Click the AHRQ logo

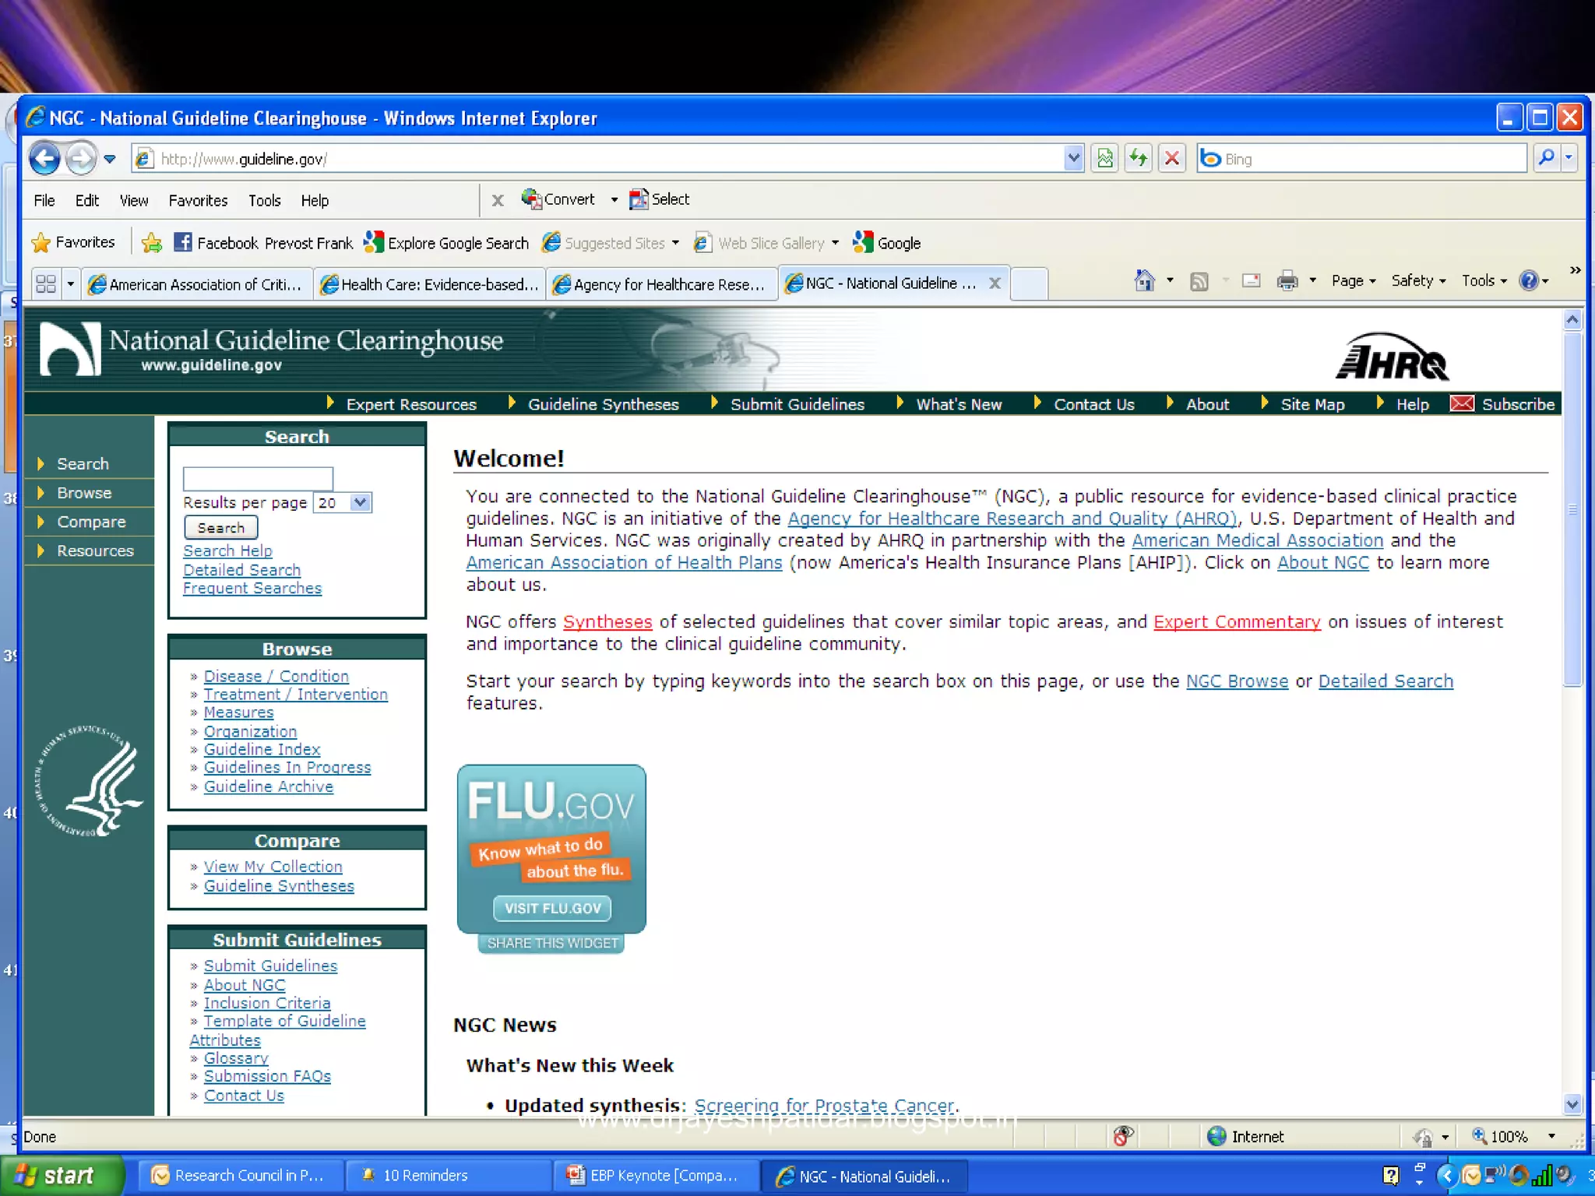[x=1392, y=357]
